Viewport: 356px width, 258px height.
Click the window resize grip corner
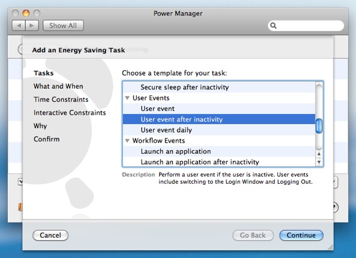(330, 247)
